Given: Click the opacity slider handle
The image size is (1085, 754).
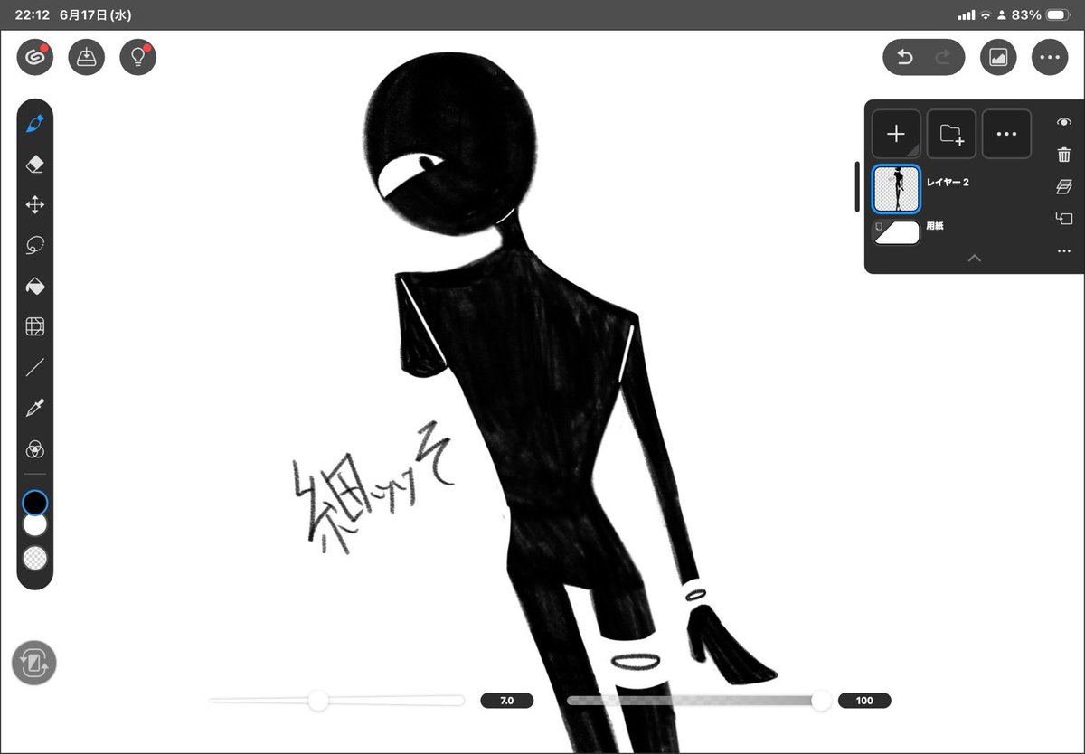Looking at the screenshot, I should point(822,701).
